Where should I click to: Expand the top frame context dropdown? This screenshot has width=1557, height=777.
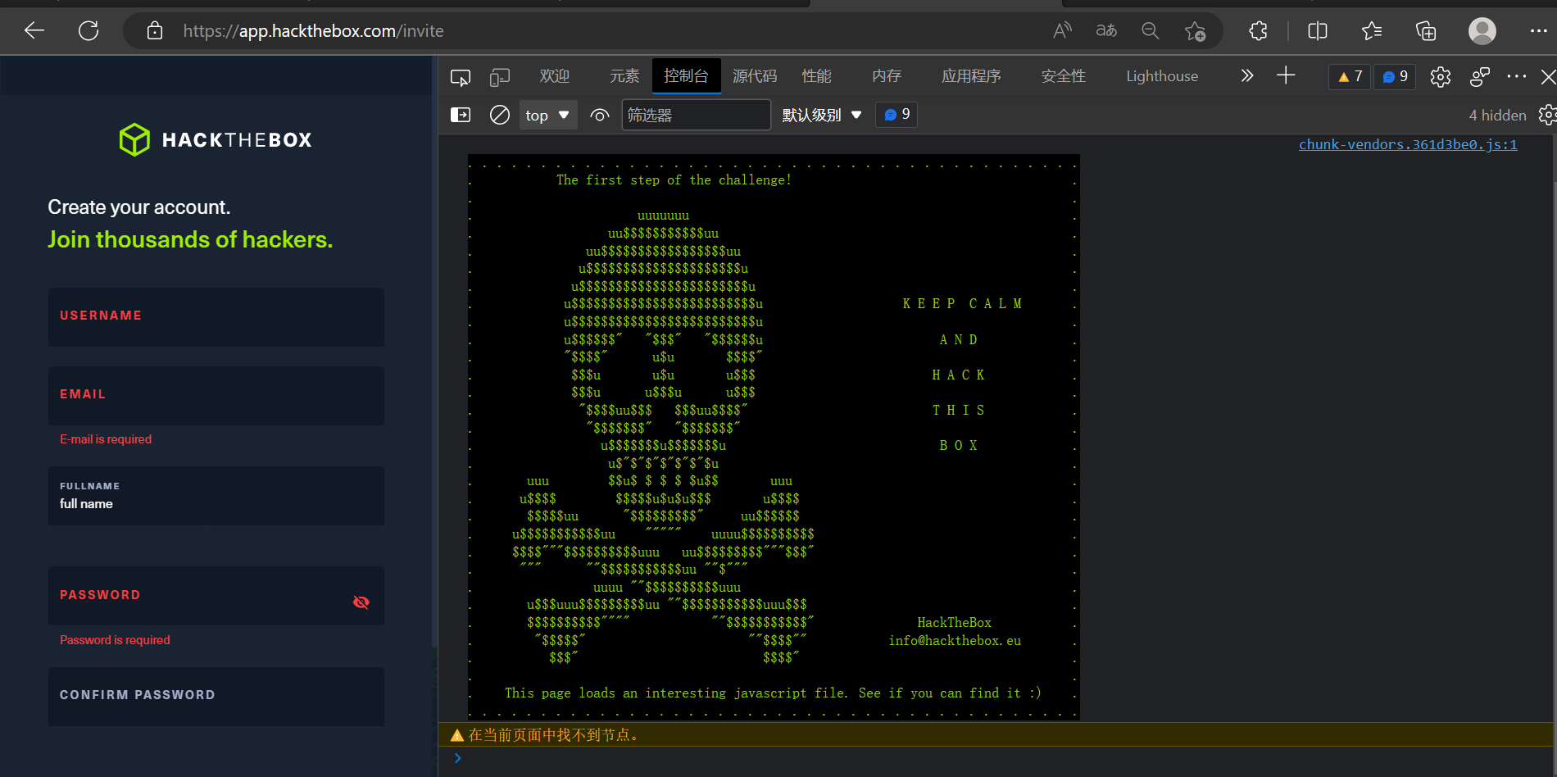tap(547, 115)
